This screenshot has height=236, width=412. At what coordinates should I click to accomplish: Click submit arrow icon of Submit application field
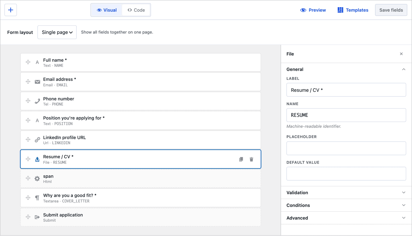(x=37, y=217)
